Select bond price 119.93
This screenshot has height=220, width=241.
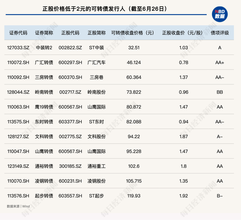coord(134,195)
